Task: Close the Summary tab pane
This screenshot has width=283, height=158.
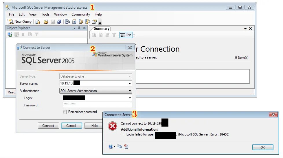Action: tap(251, 29)
